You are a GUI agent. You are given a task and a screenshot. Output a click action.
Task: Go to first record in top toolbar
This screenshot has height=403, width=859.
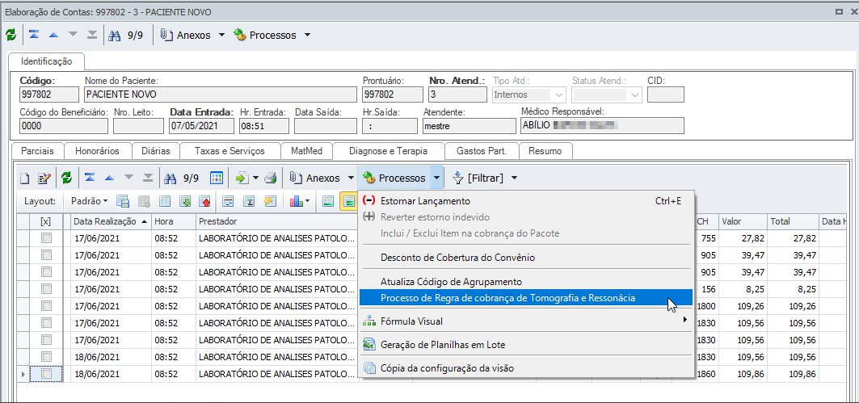pyautogui.click(x=34, y=35)
